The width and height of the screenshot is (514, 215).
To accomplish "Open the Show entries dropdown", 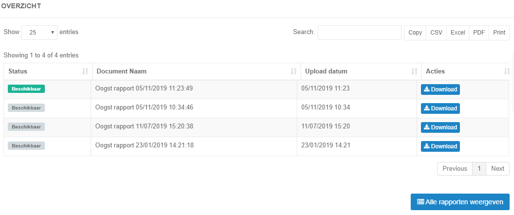I will pyautogui.click(x=39, y=33).
